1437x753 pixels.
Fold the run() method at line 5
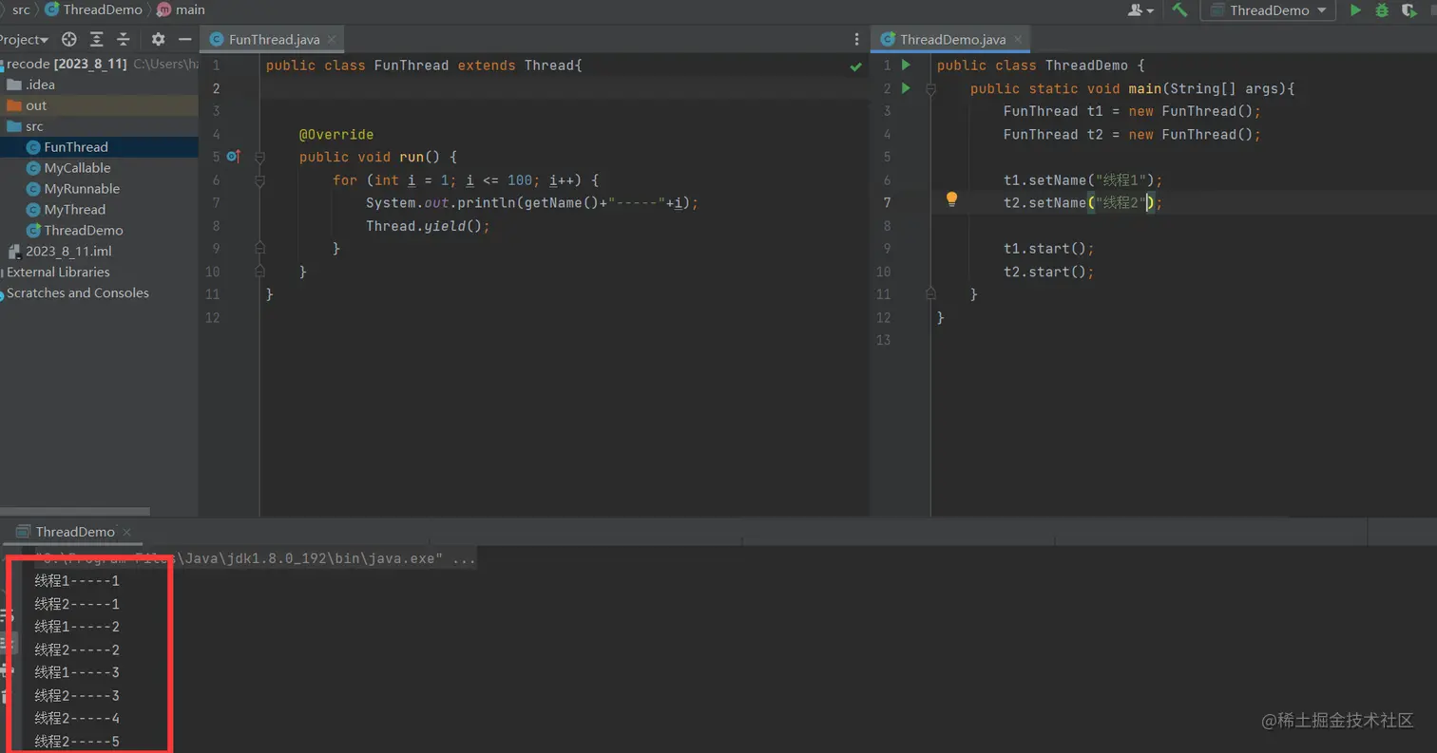pyautogui.click(x=259, y=158)
